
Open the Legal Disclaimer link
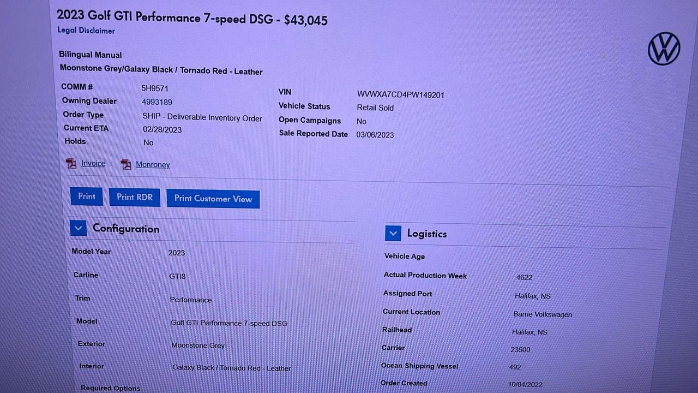pos(86,31)
